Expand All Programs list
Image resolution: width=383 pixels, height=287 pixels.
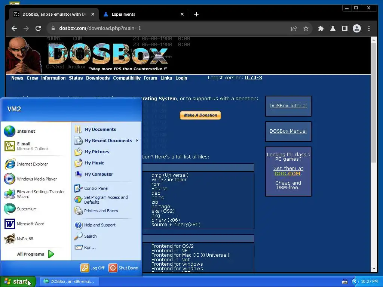coord(36,254)
